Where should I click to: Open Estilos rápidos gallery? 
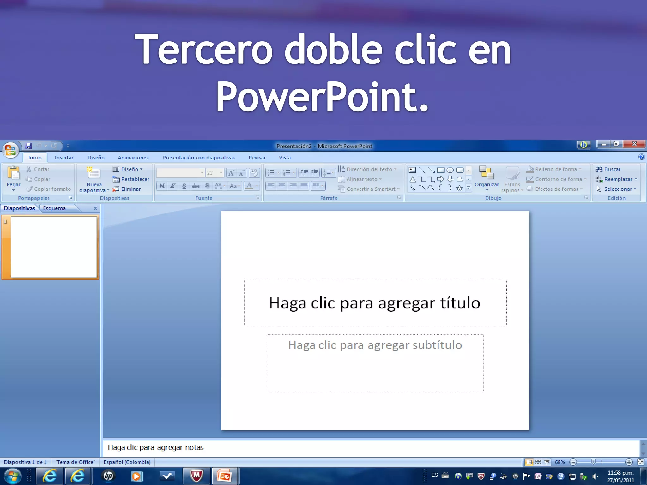click(x=512, y=179)
